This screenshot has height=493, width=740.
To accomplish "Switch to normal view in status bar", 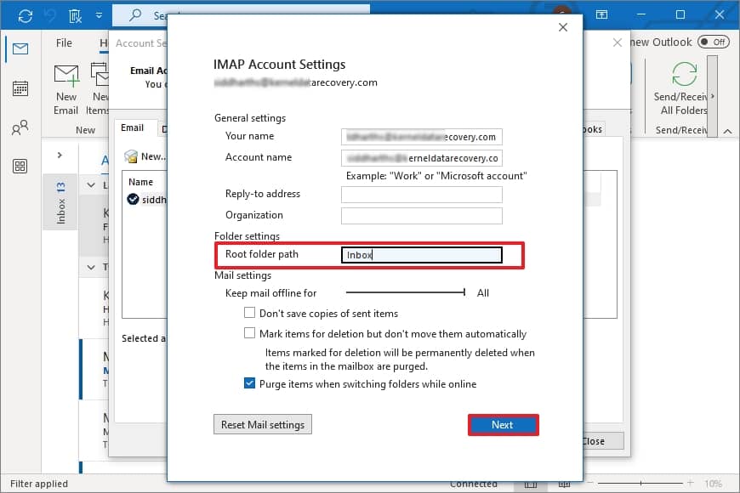I will pyautogui.click(x=531, y=484).
